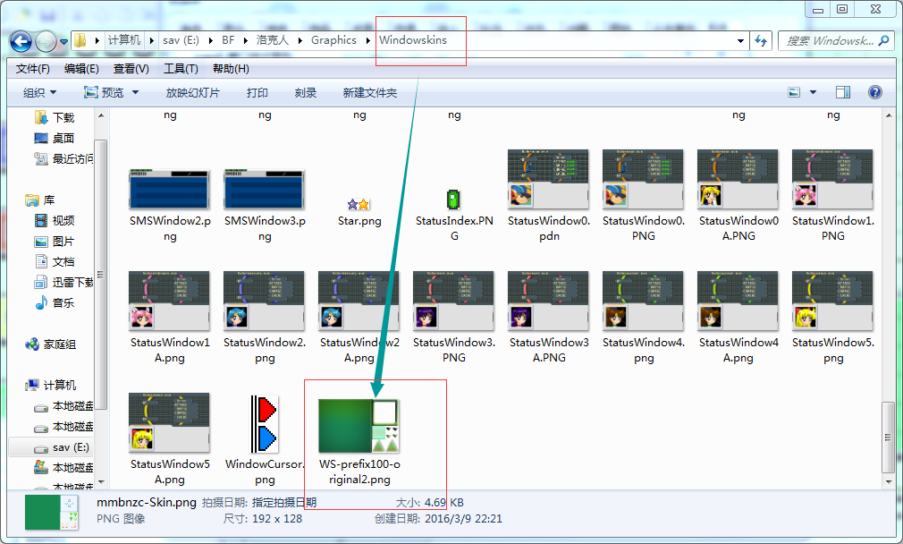Open the 文件(F) menu
Screen dimensions: 903x544
point(33,69)
